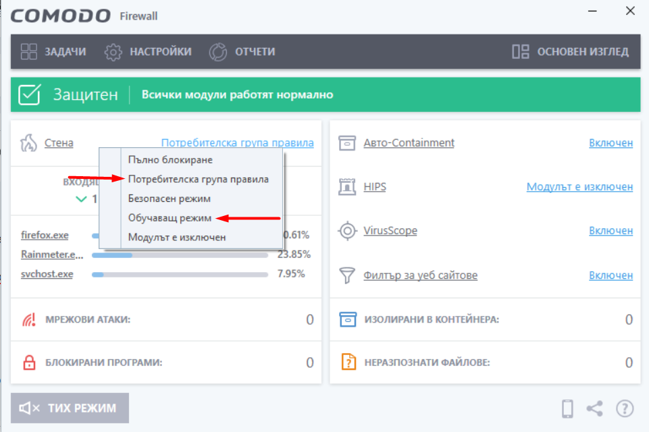Open the Стена link
Image resolution: width=649 pixels, height=432 pixels.
pyautogui.click(x=59, y=142)
